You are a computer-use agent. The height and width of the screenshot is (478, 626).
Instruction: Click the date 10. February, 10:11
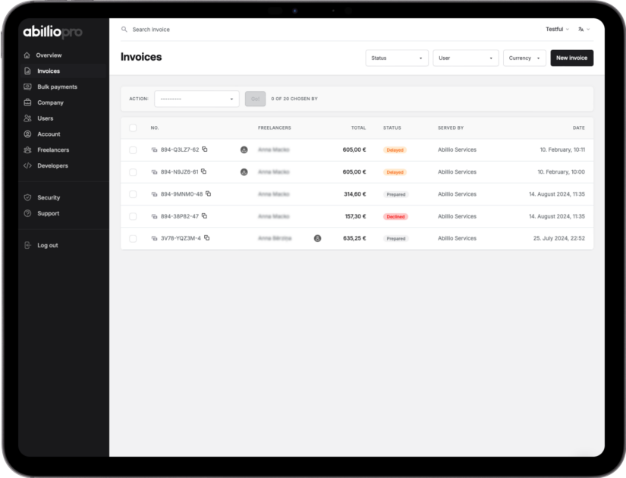point(562,149)
